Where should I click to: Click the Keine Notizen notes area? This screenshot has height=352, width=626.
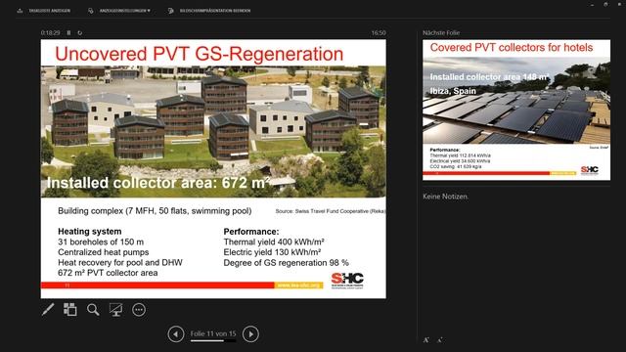click(x=446, y=197)
